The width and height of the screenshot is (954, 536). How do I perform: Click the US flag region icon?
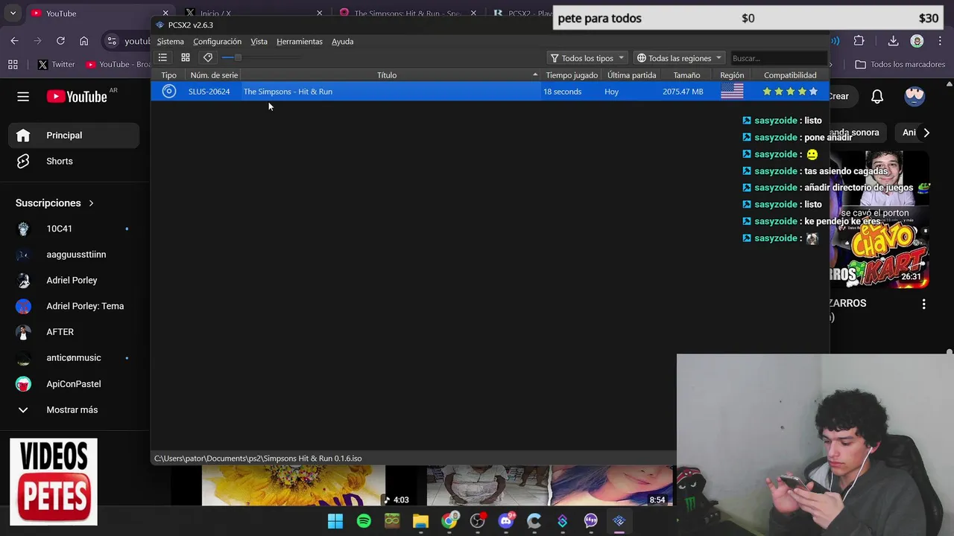pos(732,92)
